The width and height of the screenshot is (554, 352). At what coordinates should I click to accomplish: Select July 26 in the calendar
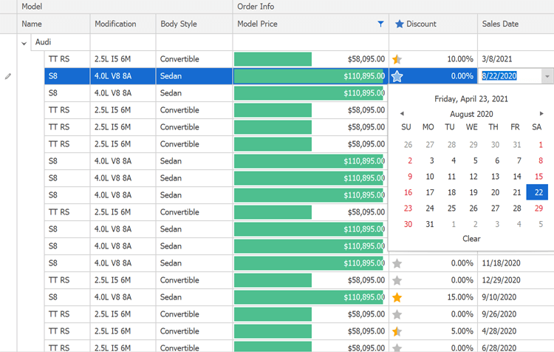[406, 145]
